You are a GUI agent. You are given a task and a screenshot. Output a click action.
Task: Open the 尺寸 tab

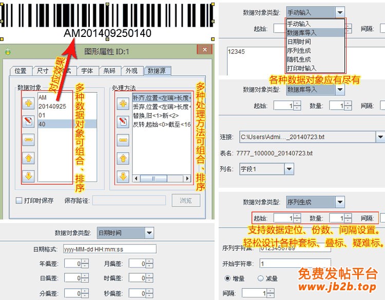pos(43,71)
